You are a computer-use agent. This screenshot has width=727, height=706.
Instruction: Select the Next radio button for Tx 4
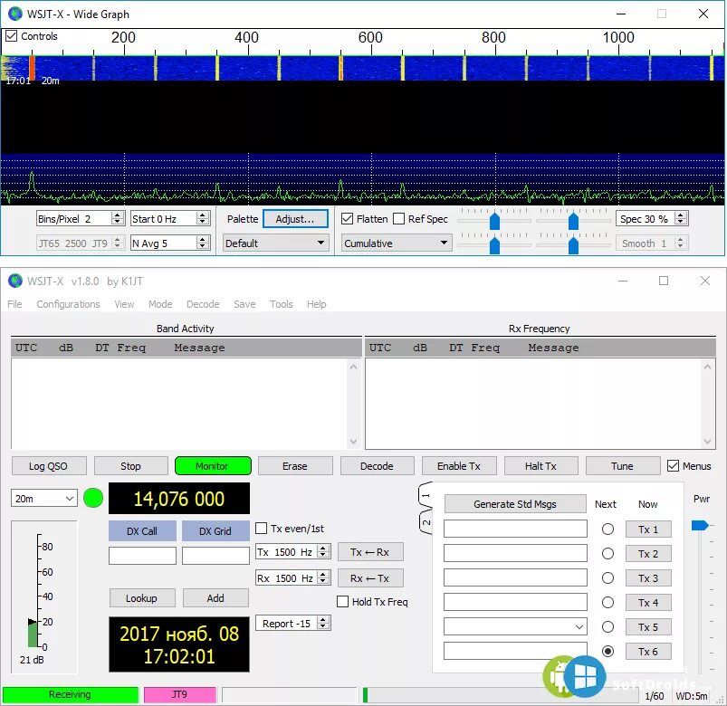[607, 603]
